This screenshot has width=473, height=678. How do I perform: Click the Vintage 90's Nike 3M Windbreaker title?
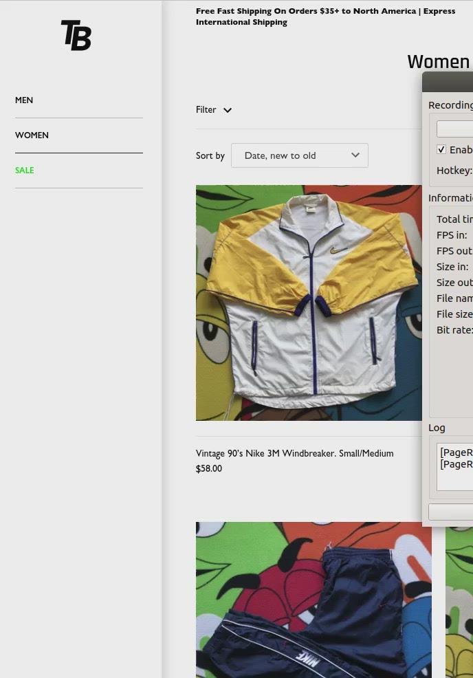[294, 454]
